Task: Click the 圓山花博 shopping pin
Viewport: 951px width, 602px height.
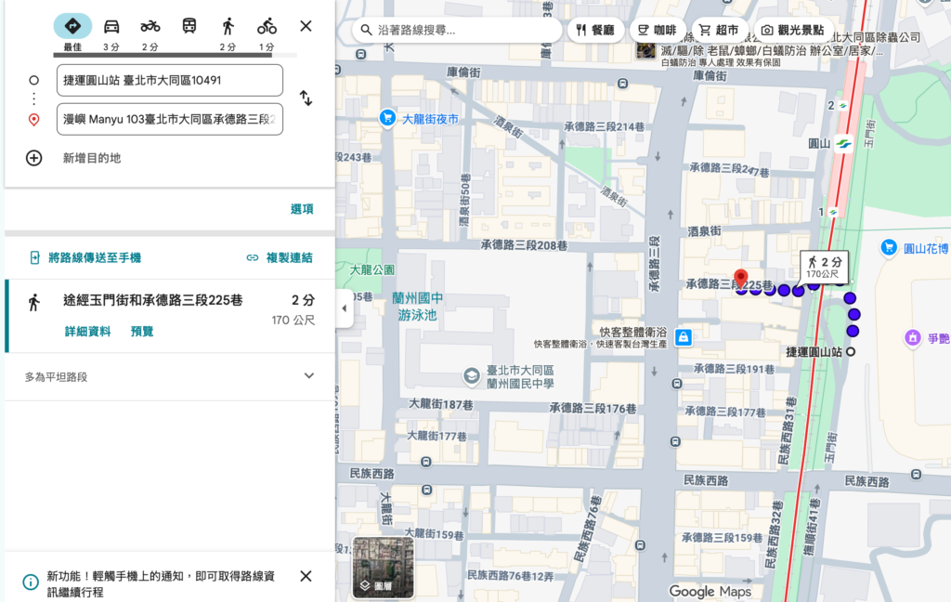Action: point(889,248)
